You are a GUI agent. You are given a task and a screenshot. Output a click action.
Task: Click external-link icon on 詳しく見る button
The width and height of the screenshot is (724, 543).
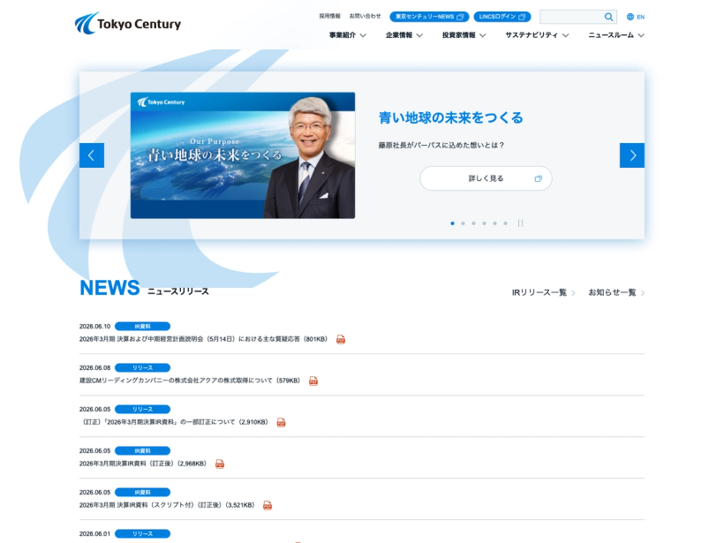point(538,178)
